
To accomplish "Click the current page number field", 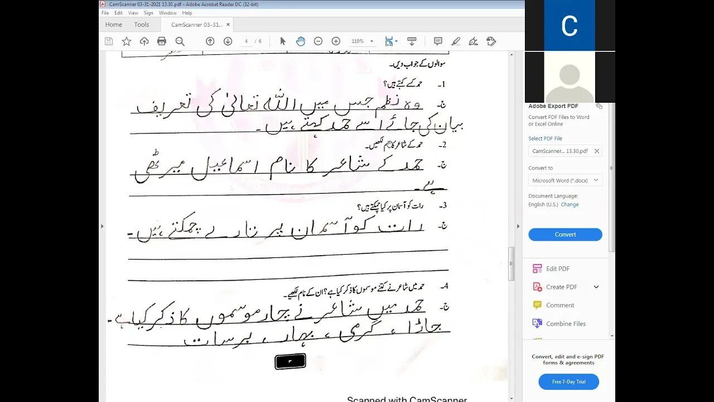I will (246, 41).
